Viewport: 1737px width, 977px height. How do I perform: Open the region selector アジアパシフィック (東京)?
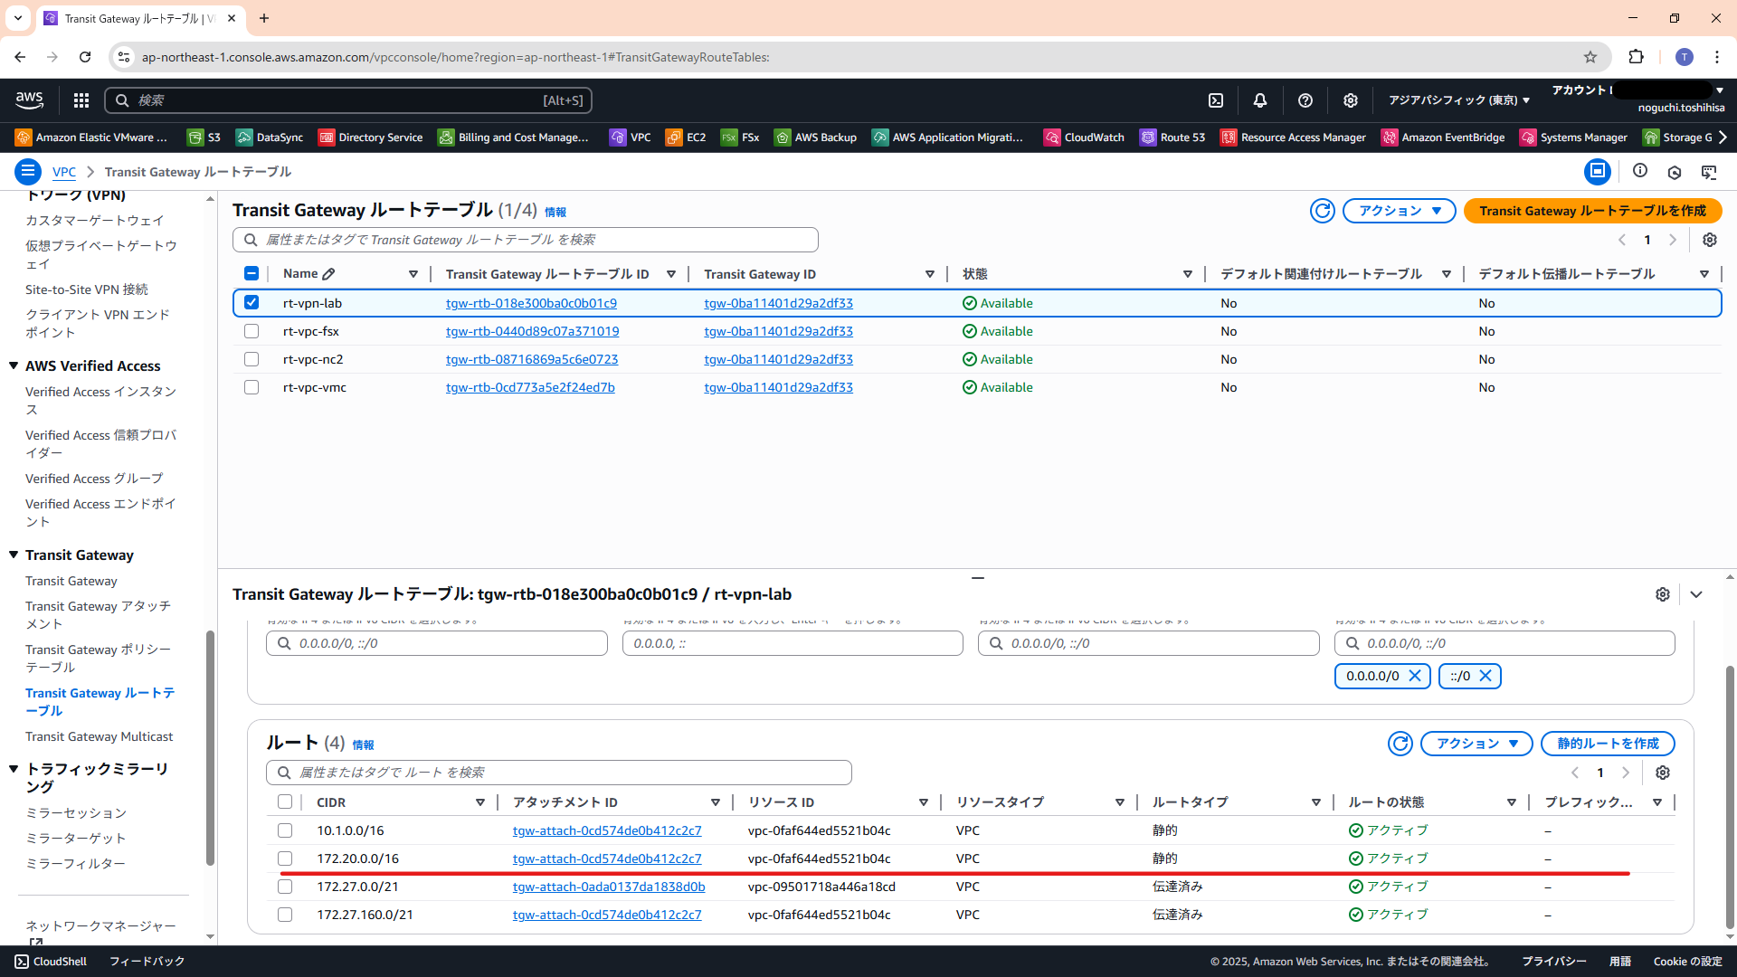[x=1458, y=100]
